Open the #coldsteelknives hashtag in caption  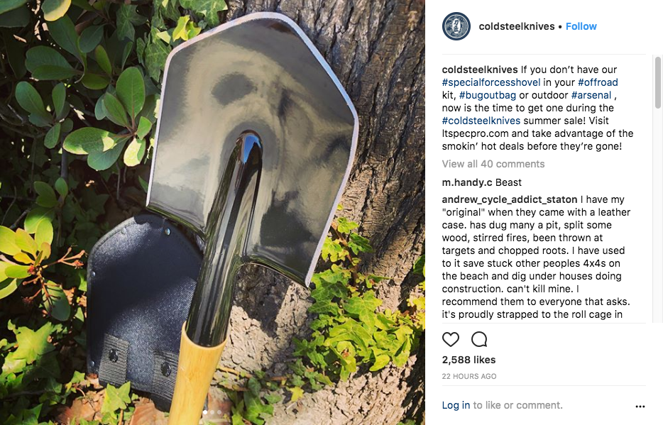point(481,121)
